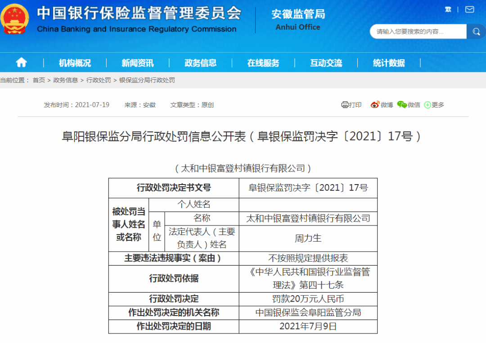Click the 法定代表人（主要负责人）姓名 cell
The image size is (486, 343).
pos(202,238)
